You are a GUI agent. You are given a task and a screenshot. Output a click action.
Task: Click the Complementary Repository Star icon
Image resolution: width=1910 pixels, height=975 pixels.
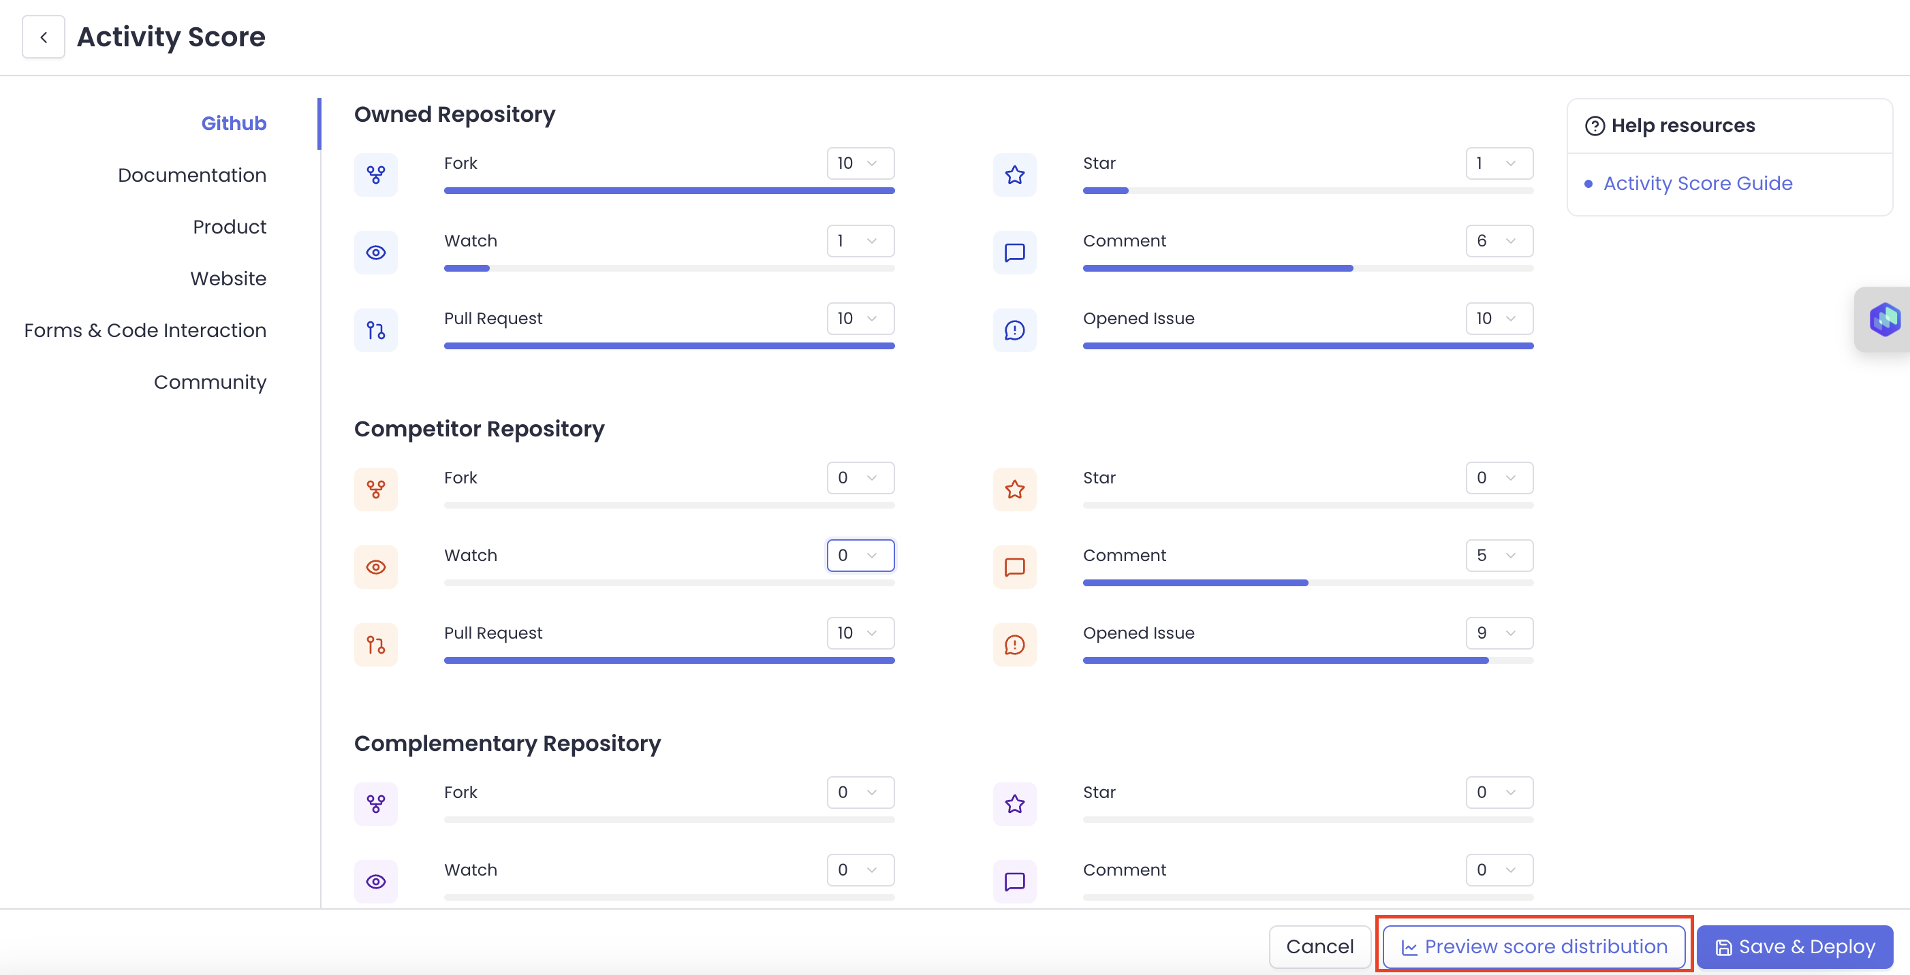(1014, 804)
